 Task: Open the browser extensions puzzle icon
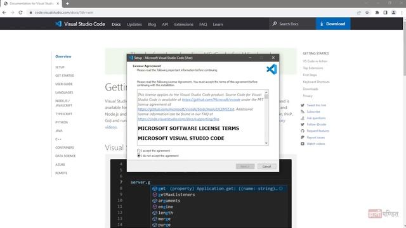[x=377, y=13]
